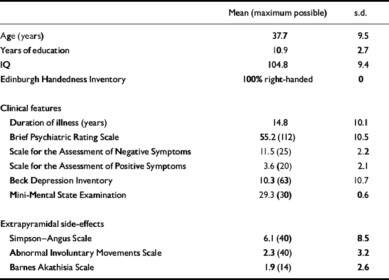The width and height of the screenshot is (389, 280).
Task: Click the 'Mean (maximum possible)' column header
Action: [x=278, y=13]
